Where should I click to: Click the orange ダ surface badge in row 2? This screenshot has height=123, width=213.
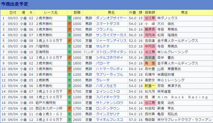[69, 24]
